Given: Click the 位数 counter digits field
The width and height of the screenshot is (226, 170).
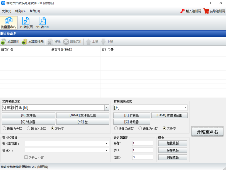Looking at the screenshot, I should tap(143, 157).
